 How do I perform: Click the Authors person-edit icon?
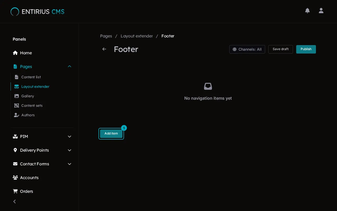click(x=17, y=115)
